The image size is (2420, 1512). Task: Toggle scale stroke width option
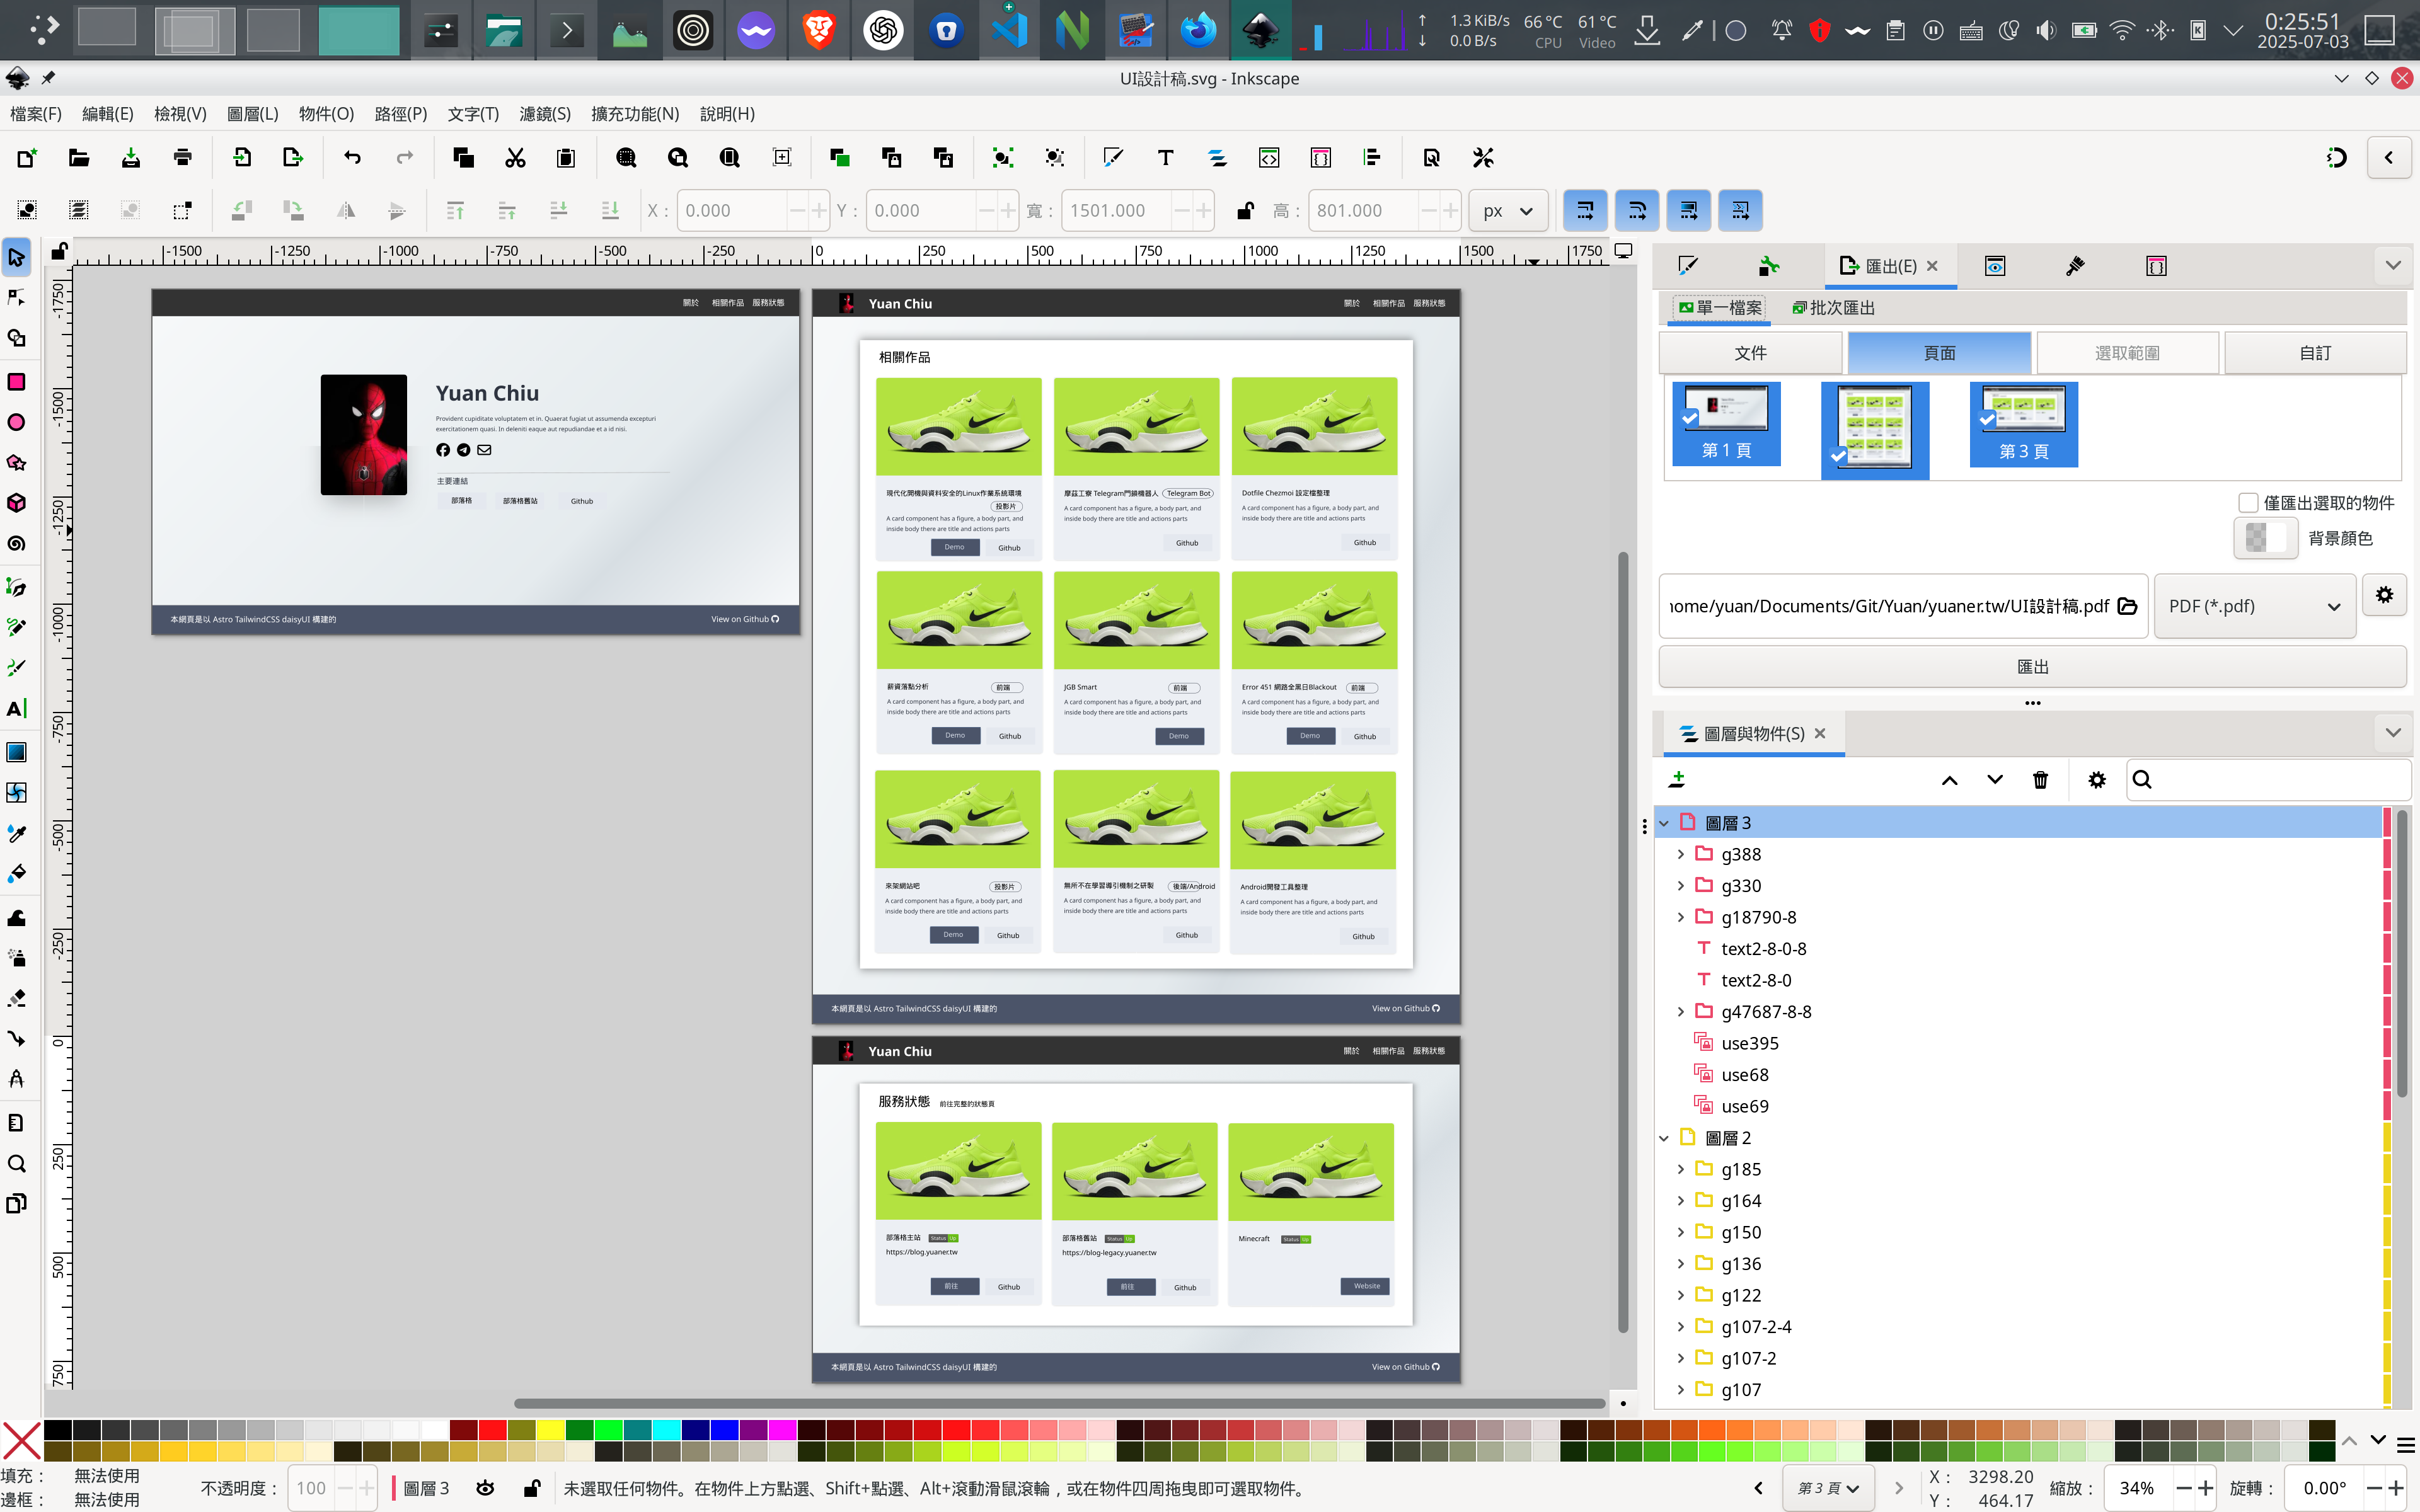[1585, 211]
